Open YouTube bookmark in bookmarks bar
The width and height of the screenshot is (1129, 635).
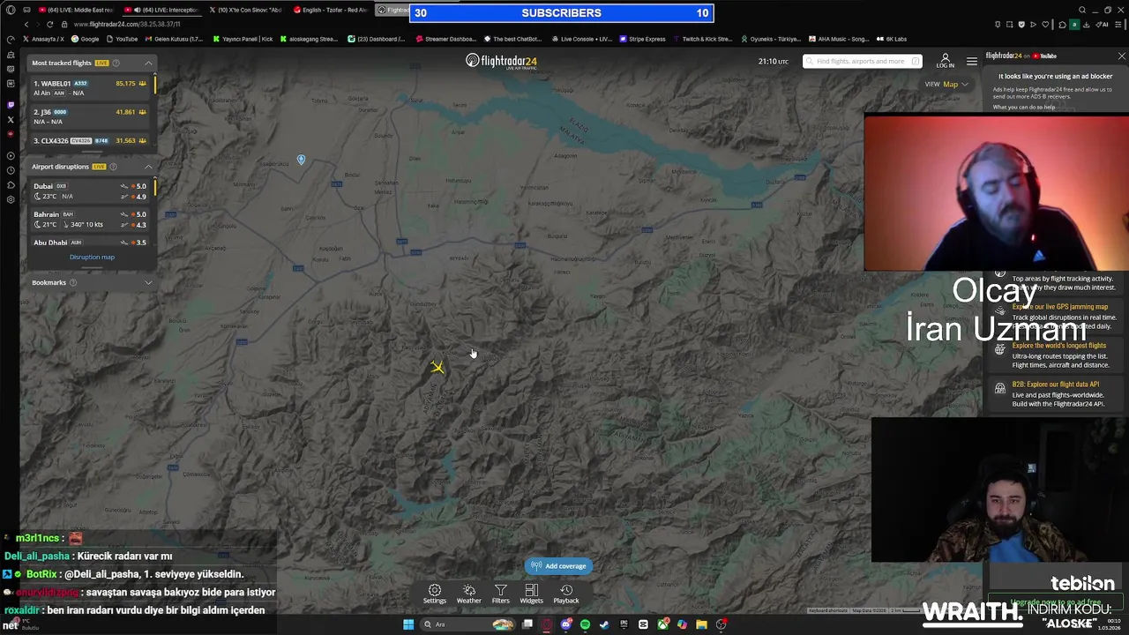coord(122,39)
